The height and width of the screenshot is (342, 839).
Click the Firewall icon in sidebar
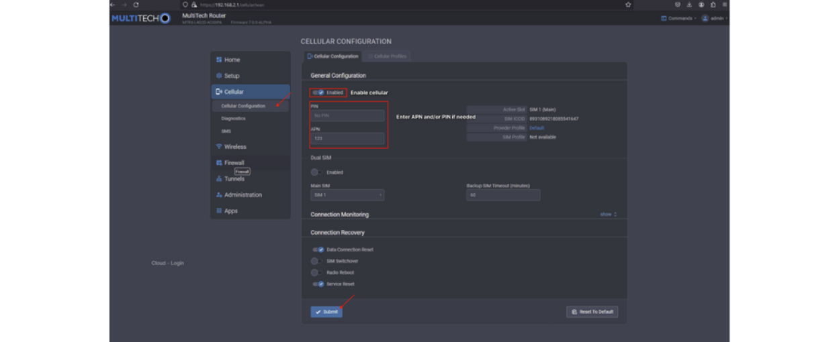click(219, 162)
